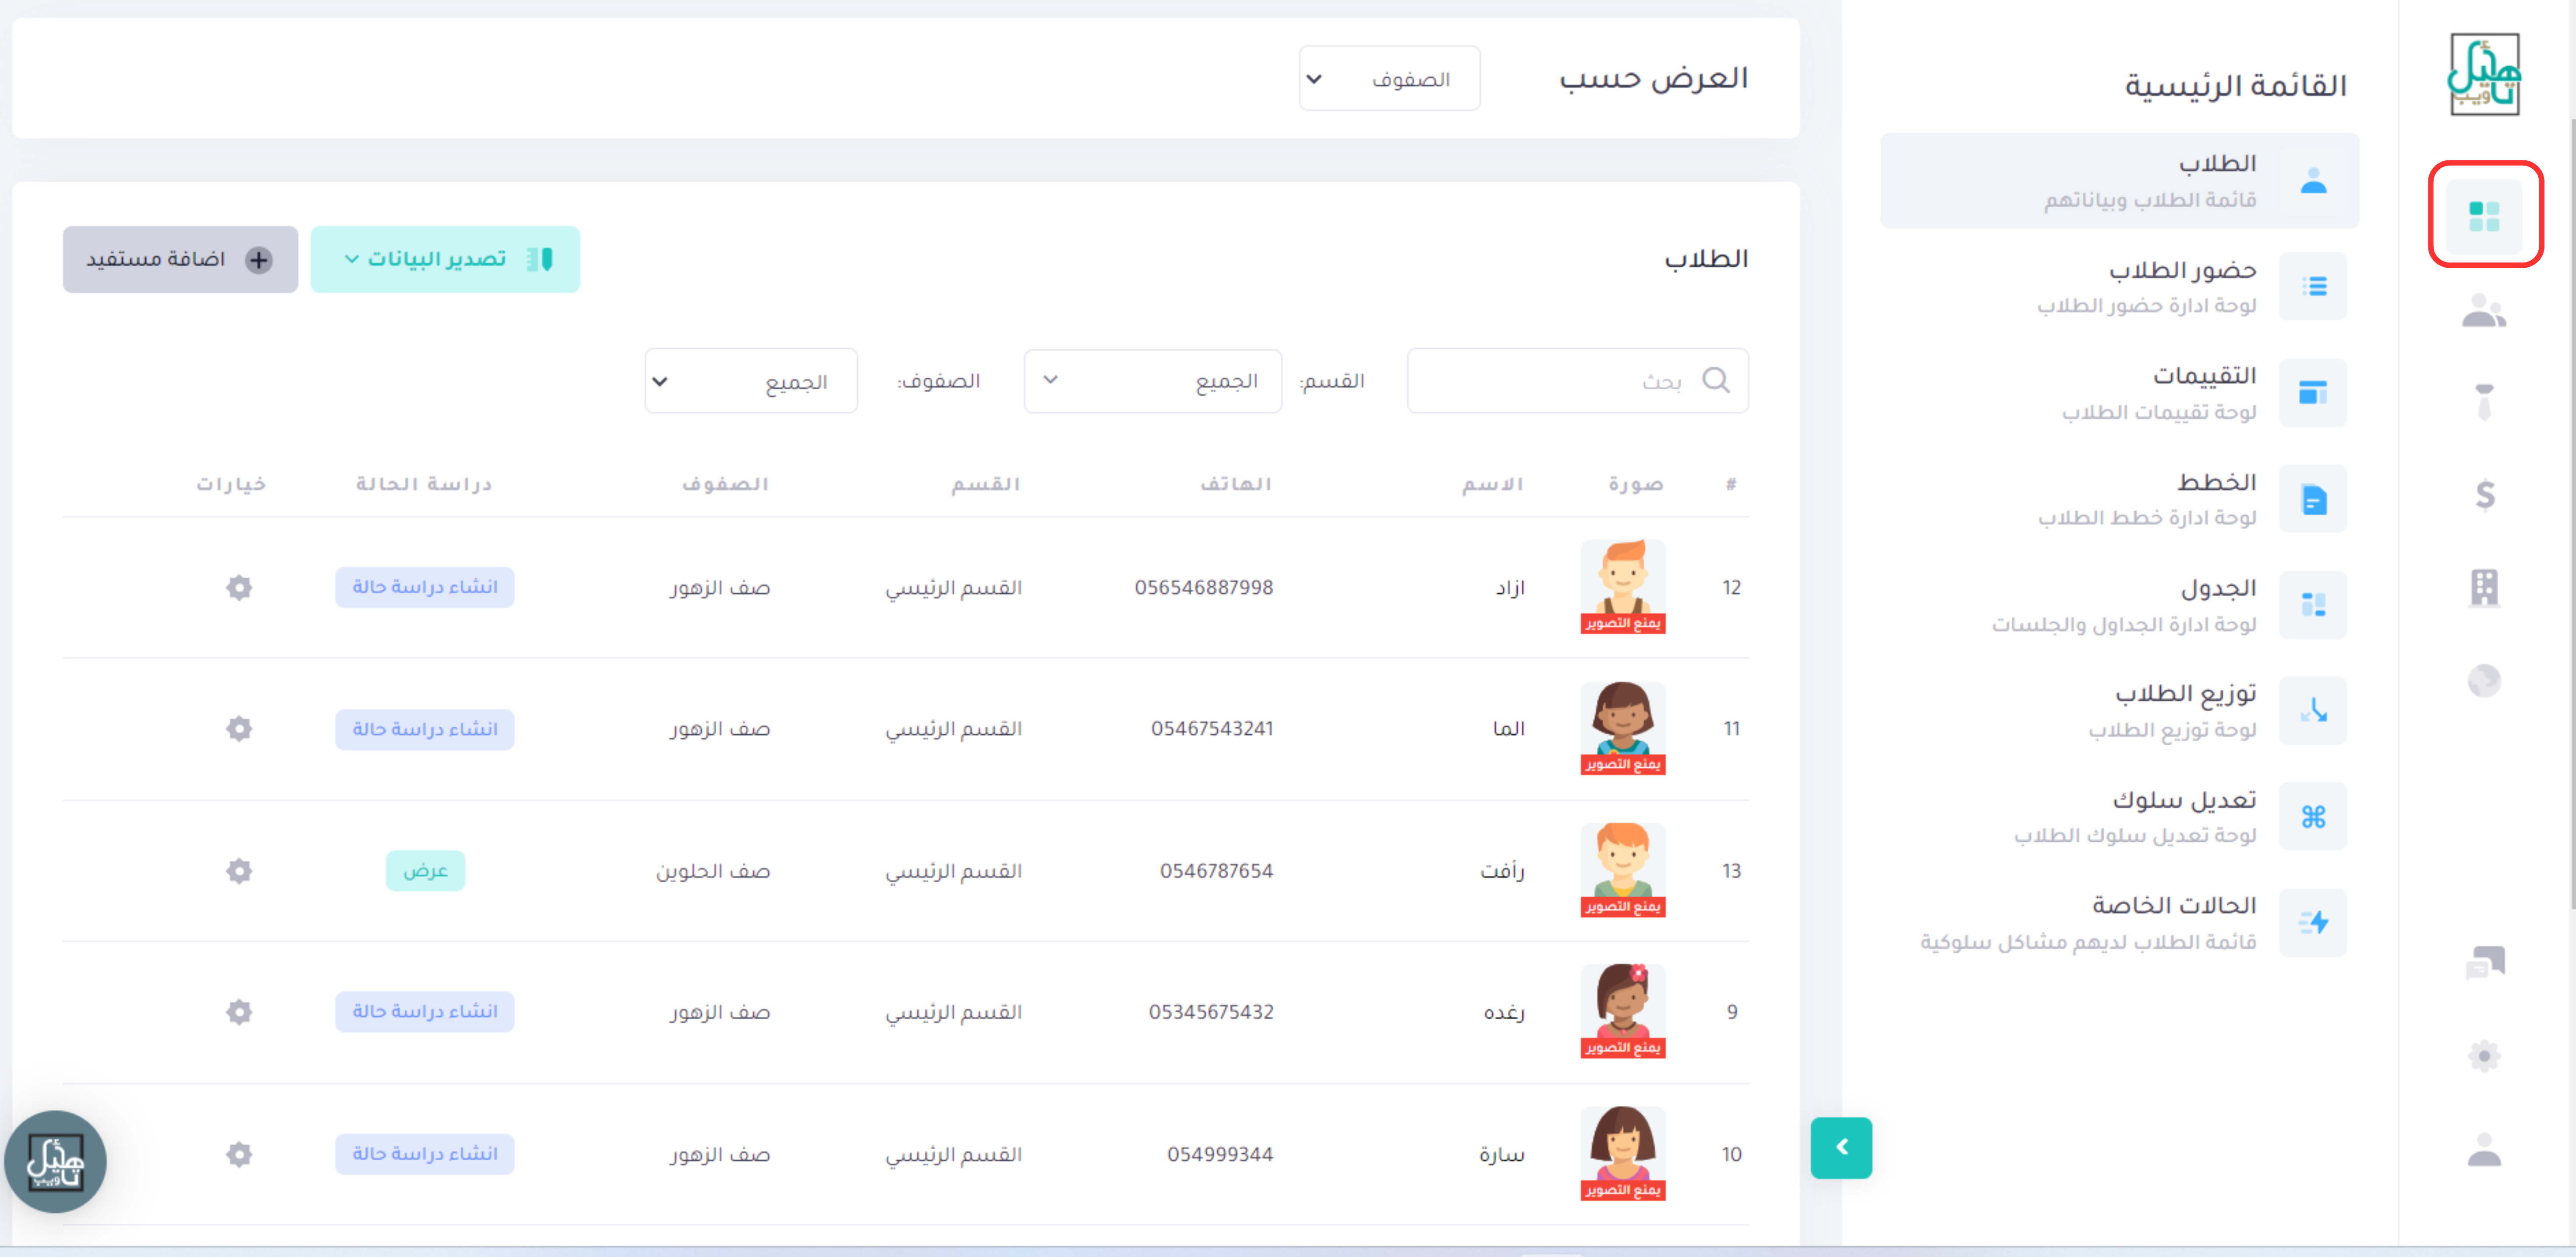Open the chat messages icon in right rail
Image resolution: width=2576 pixels, height=1257 pixels.
[x=2485, y=962]
